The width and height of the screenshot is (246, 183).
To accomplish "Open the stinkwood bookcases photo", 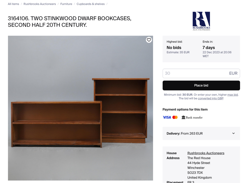I will coord(80,108).
